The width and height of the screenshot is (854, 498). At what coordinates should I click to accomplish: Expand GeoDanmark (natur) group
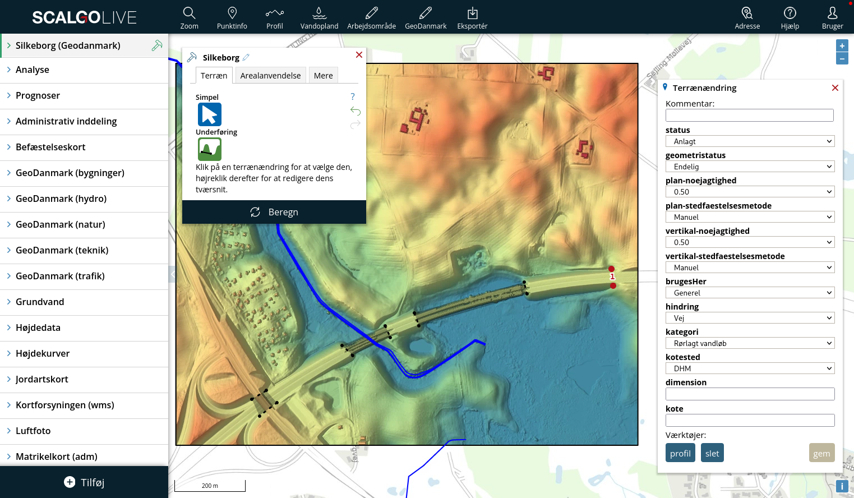point(84,225)
